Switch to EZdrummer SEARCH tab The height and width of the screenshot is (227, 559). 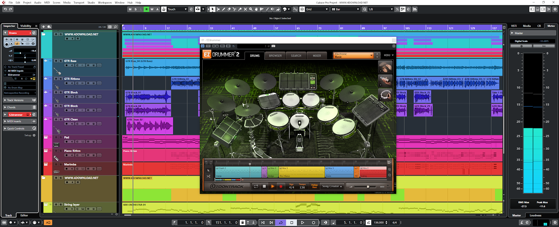296,56
